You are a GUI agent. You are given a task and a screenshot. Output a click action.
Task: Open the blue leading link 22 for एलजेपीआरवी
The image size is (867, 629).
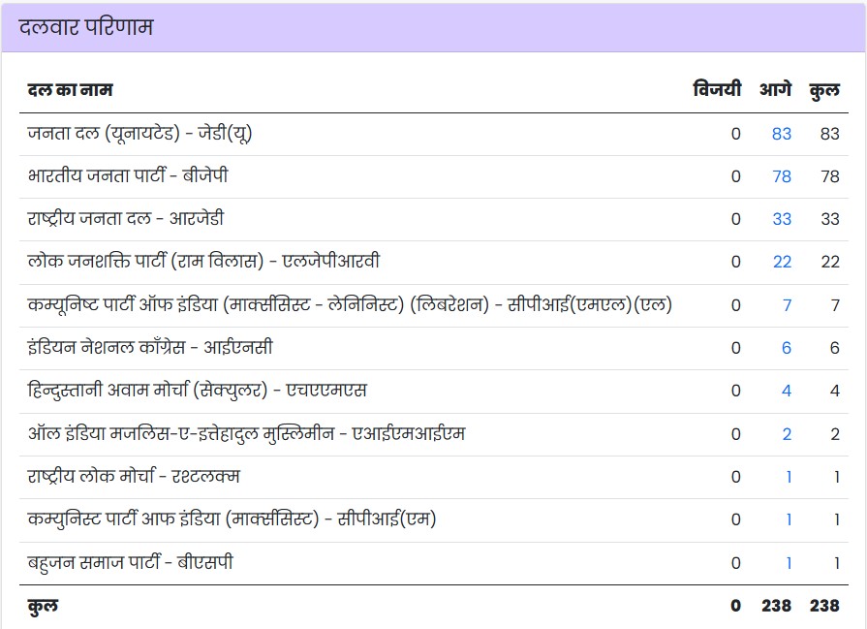(781, 262)
